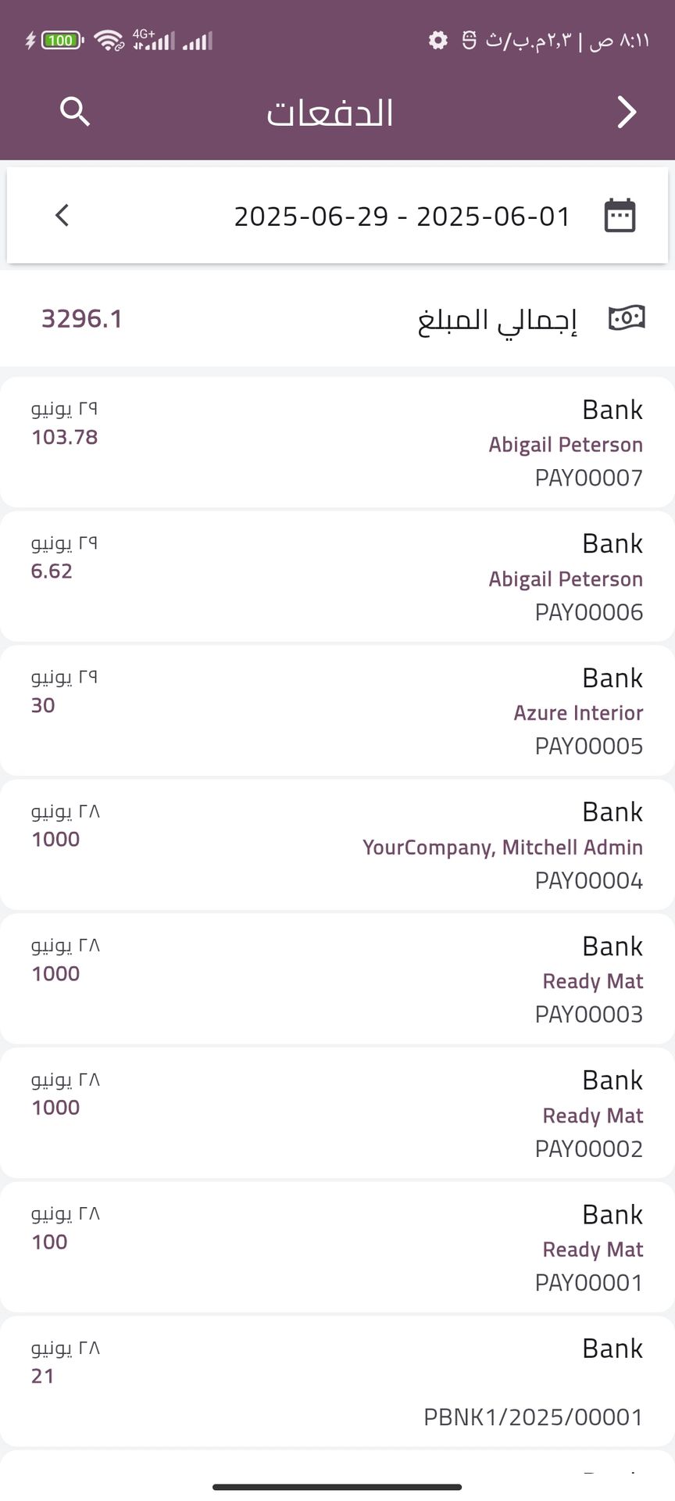Tap the total amount money icon
Image resolution: width=675 pixels, height=1501 pixels.
click(626, 318)
